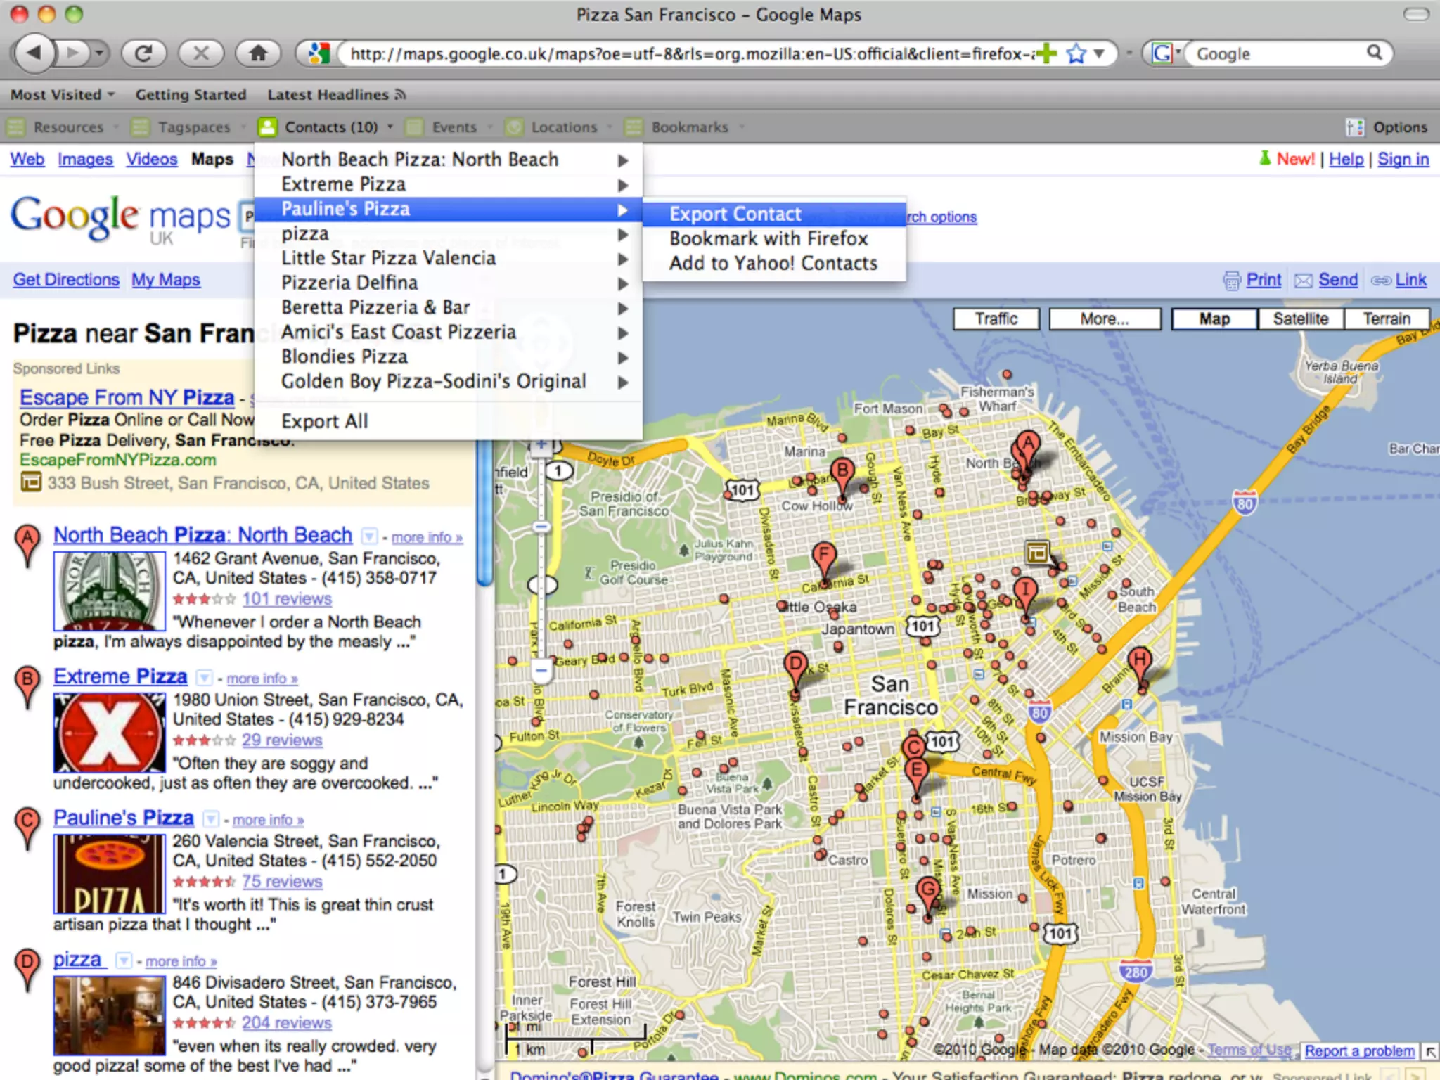
Task: Click the bookmark star in address bar
Action: tap(1076, 53)
